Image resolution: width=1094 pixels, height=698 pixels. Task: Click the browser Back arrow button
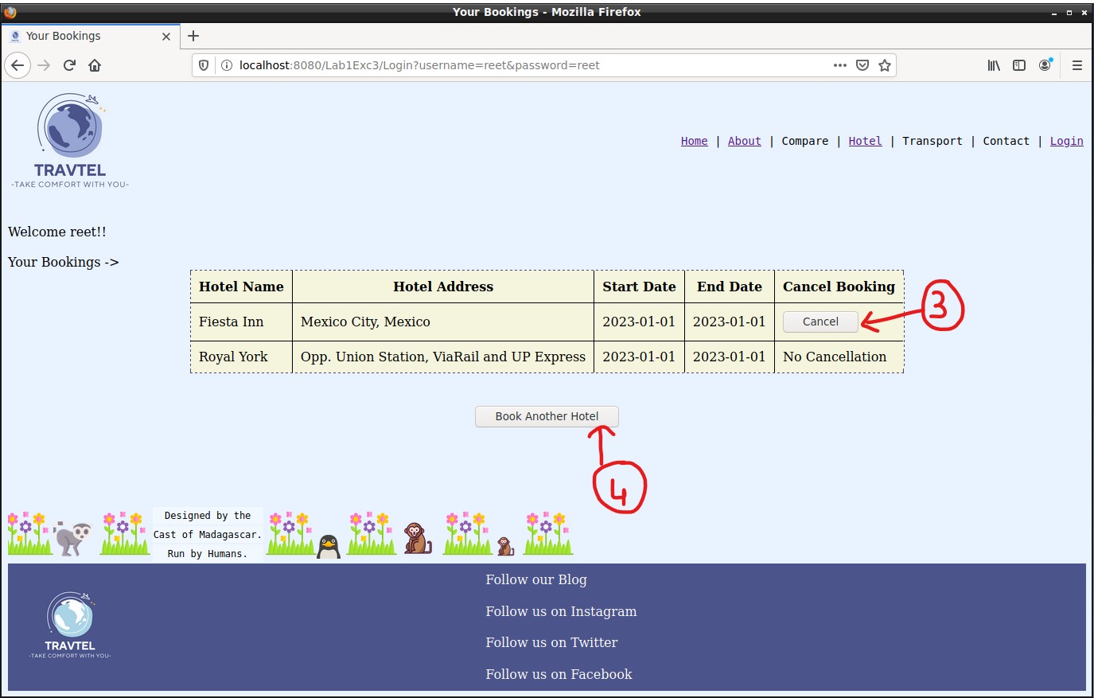[x=18, y=65]
